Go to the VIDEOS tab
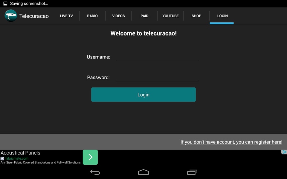The height and width of the screenshot is (179, 287). 118,16
